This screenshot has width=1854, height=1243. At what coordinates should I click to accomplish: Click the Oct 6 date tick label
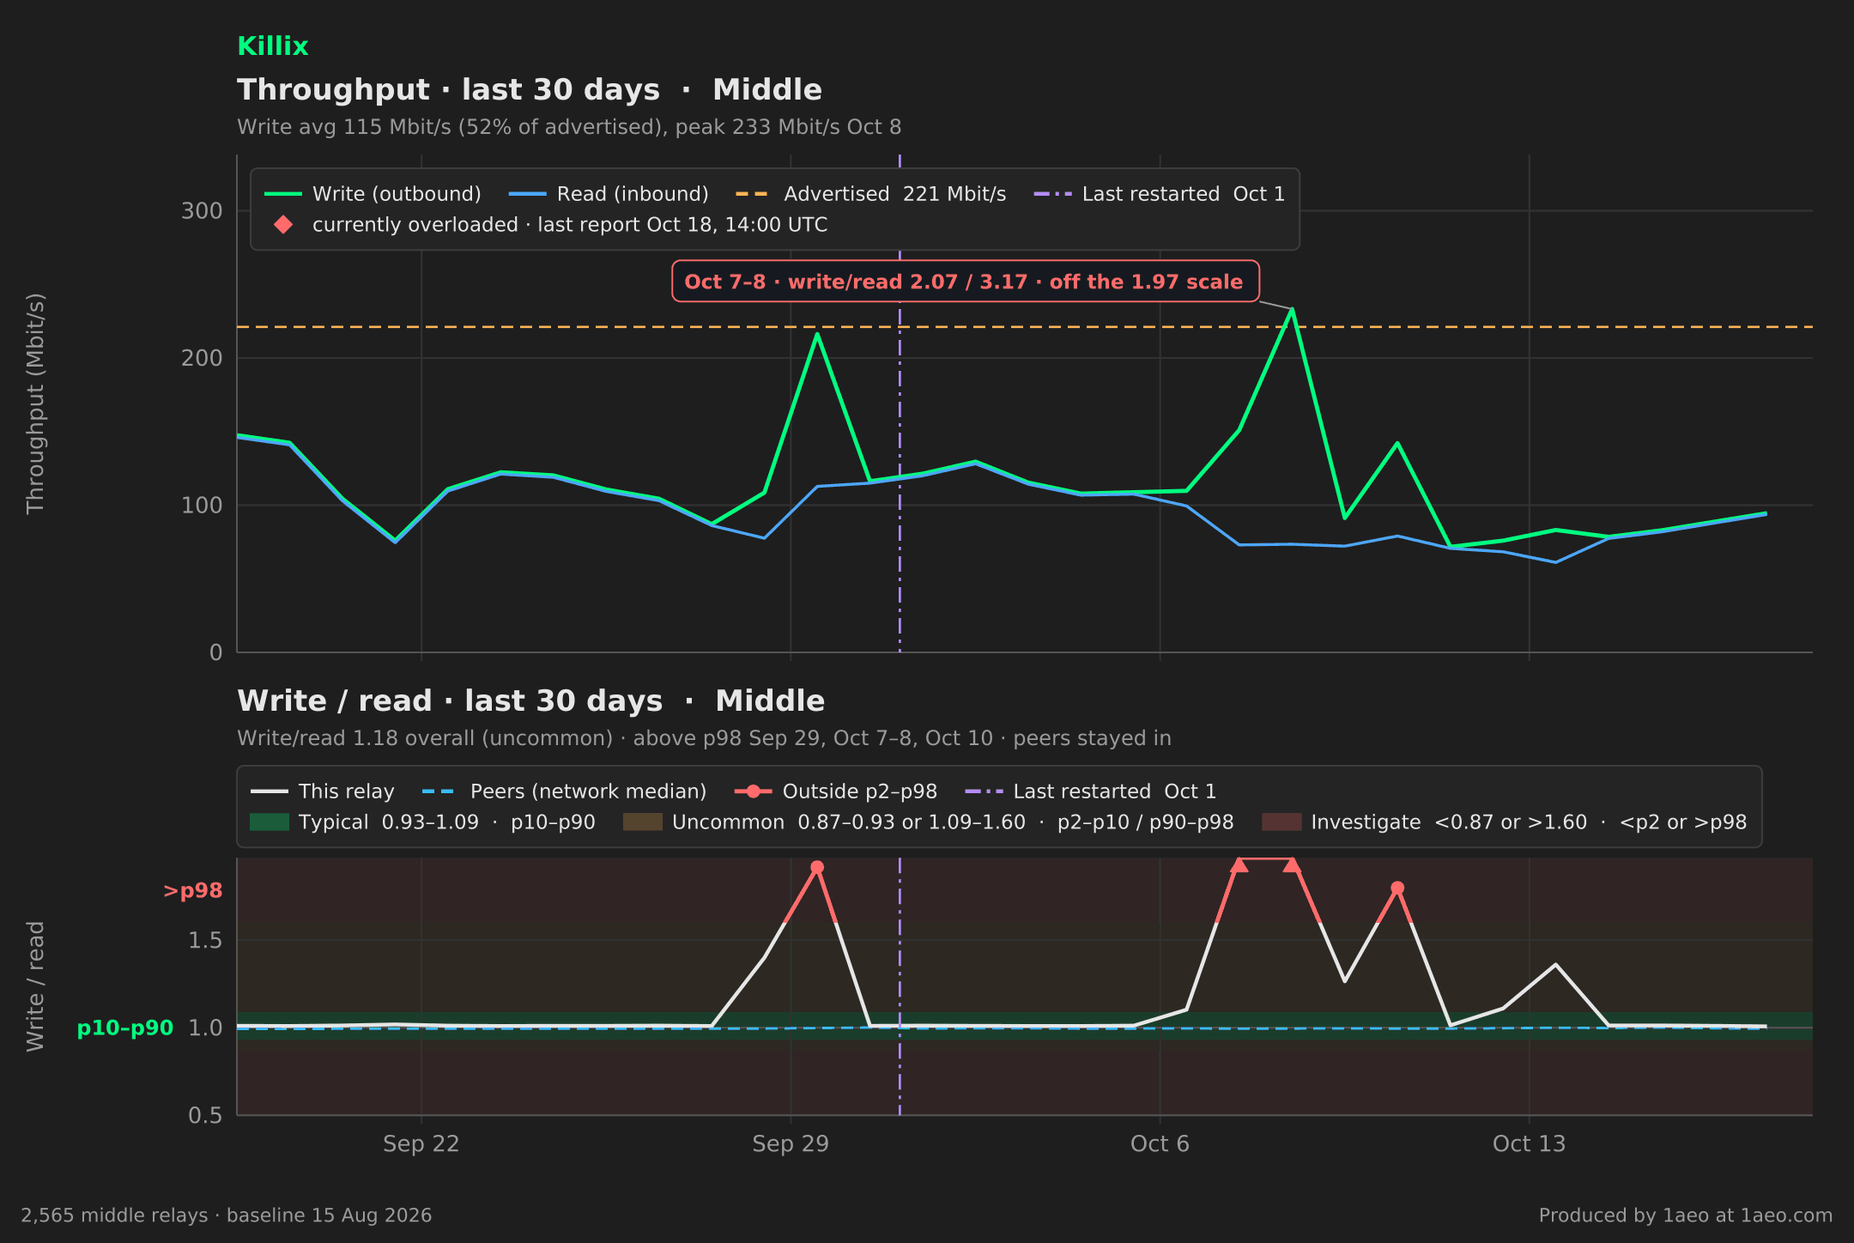pos(1160,1144)
